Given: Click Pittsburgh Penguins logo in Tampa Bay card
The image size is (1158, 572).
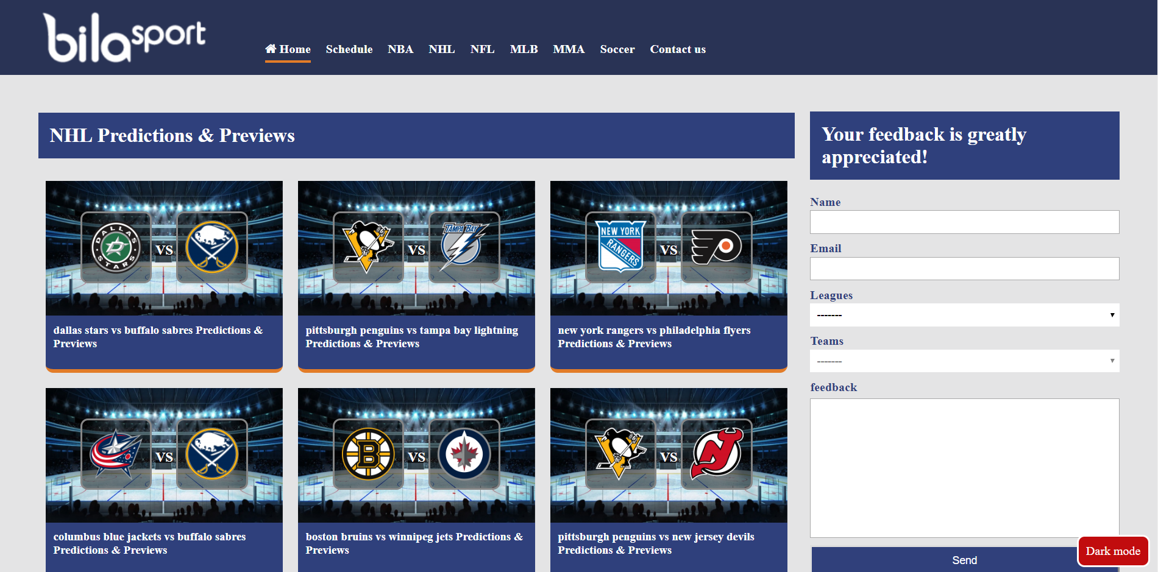Looking at the screenshot, I should tap(368, 247).
